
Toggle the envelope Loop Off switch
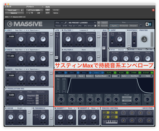click(x=130, y=103)
